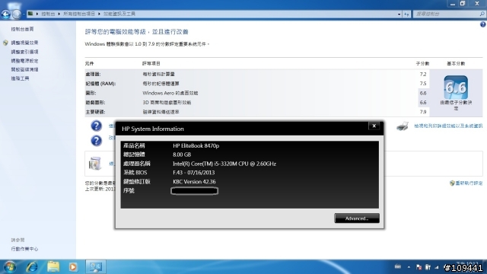Open 行動作業中心 link at sidebar bottom

[24, 249]
